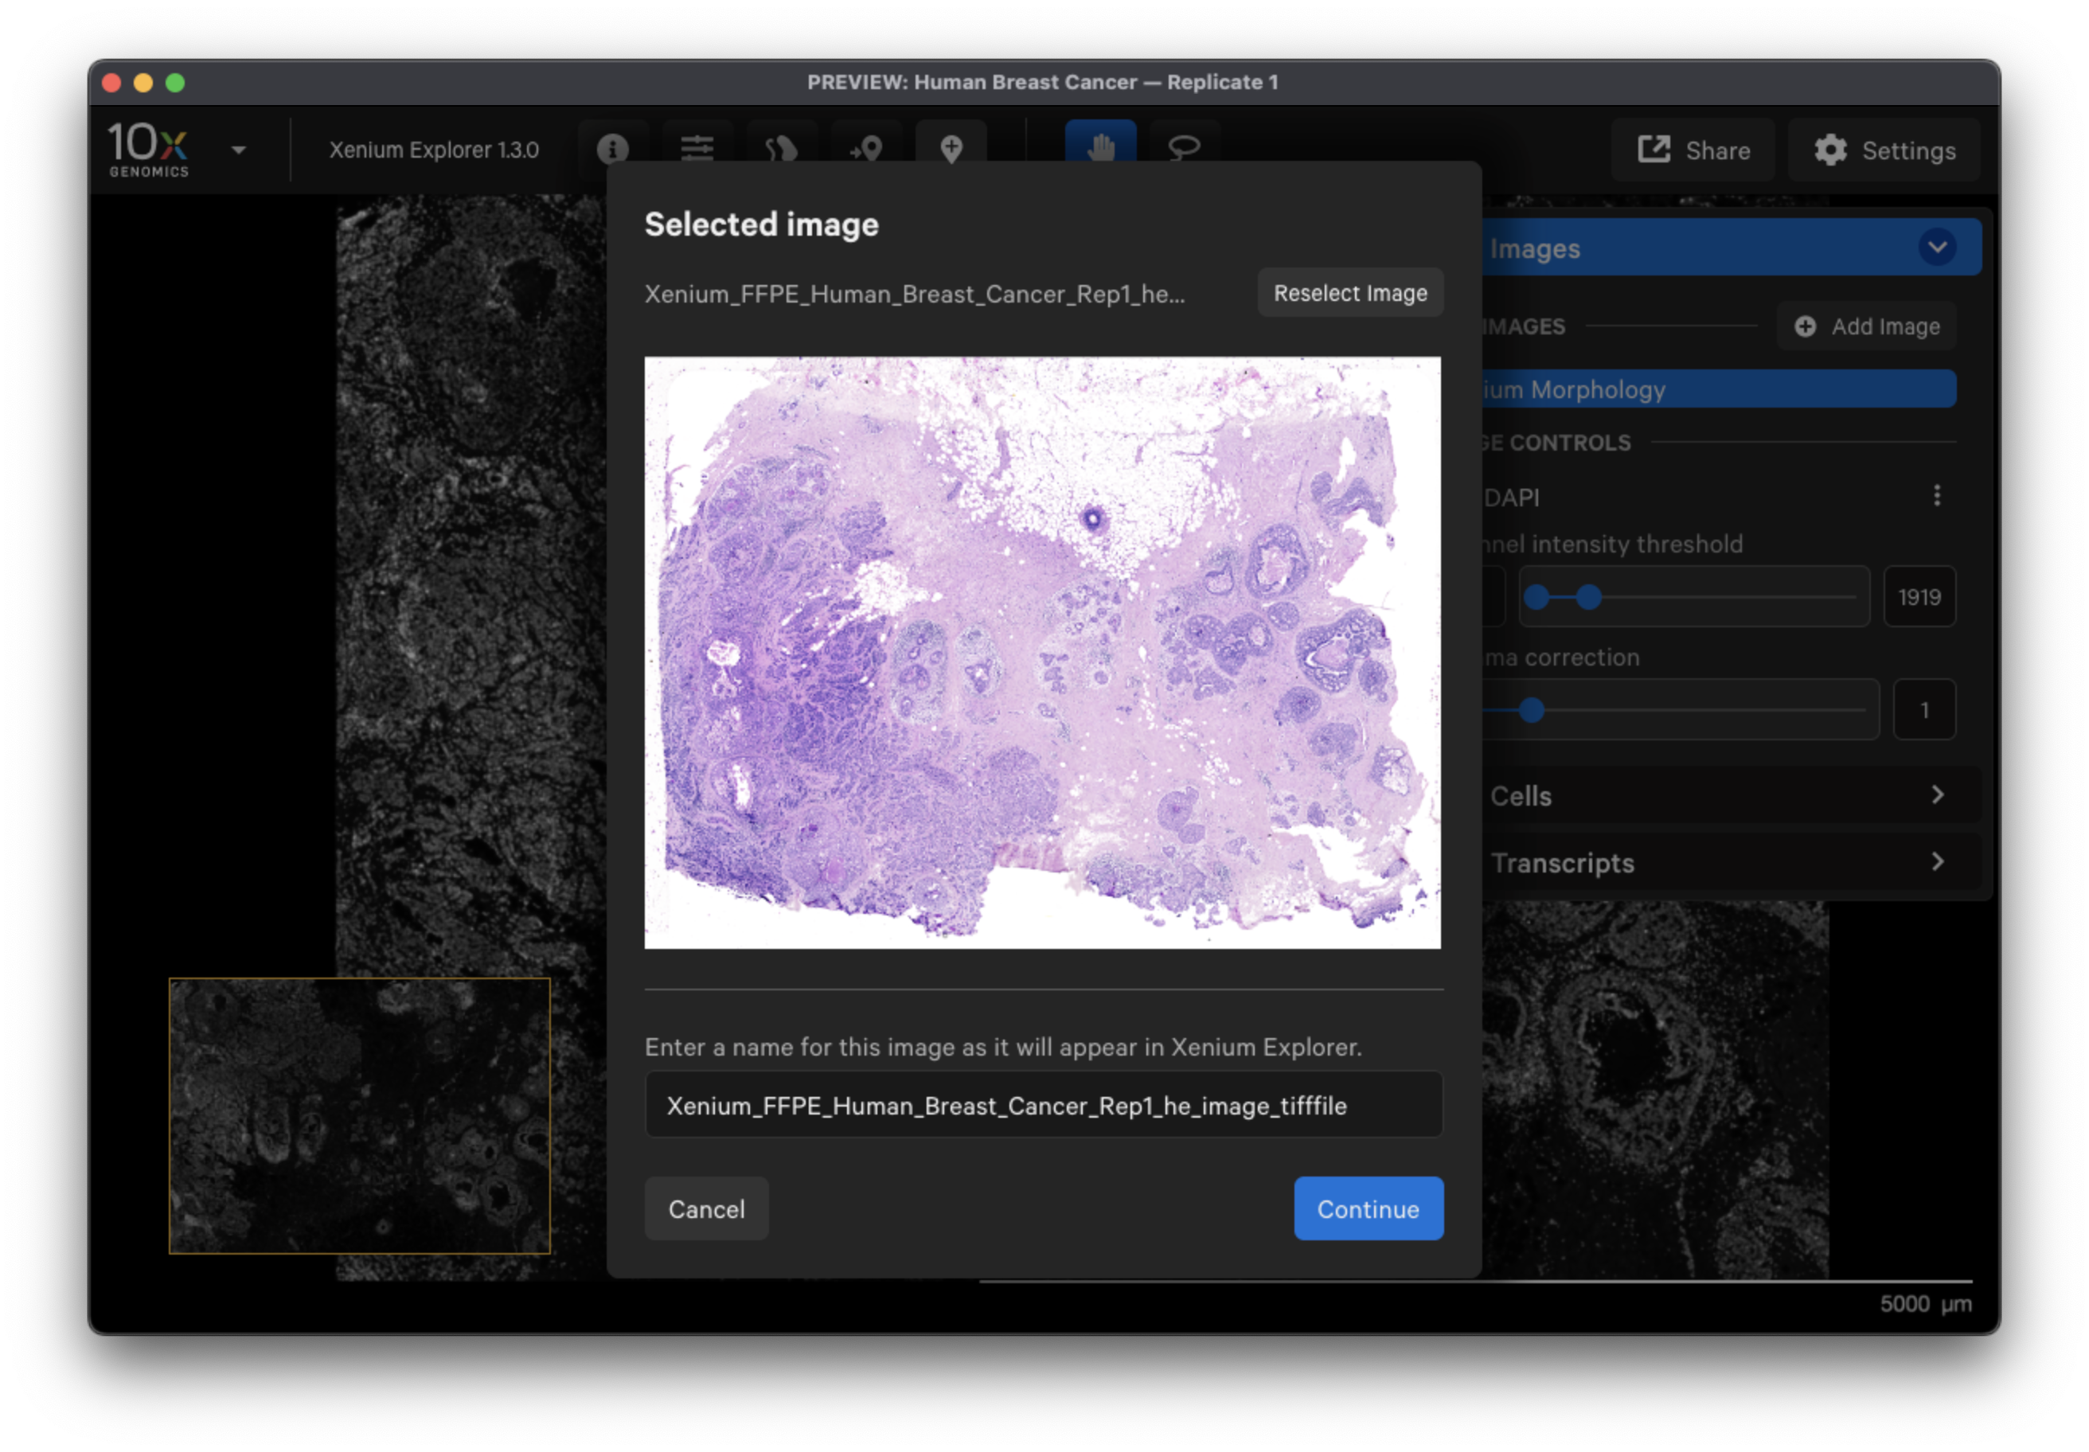
Task: Click the gamma correction value field
Action: click(x=1924, y=709)
